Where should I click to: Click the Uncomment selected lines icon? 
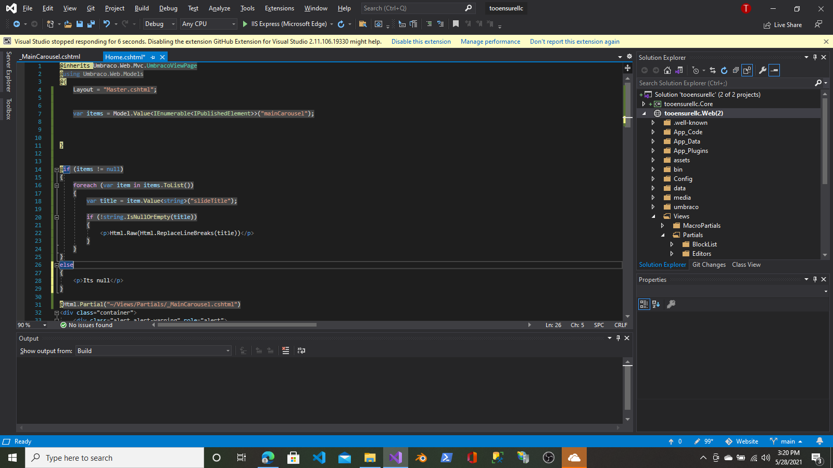440,24
